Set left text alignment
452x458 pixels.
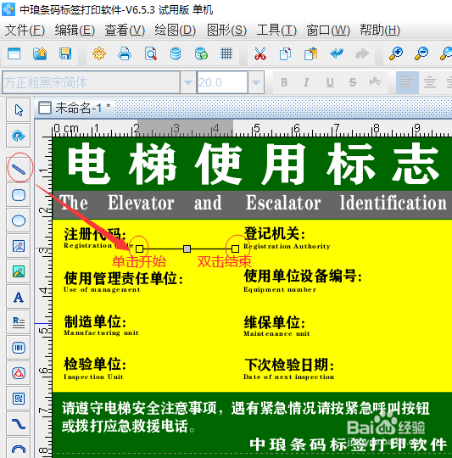[407, 82]
